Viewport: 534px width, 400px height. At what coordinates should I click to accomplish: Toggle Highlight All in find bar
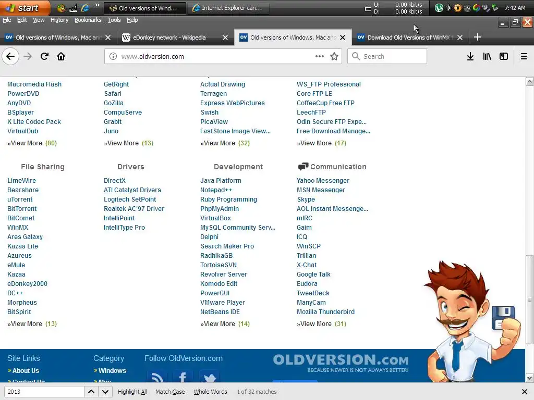(132, 392)
